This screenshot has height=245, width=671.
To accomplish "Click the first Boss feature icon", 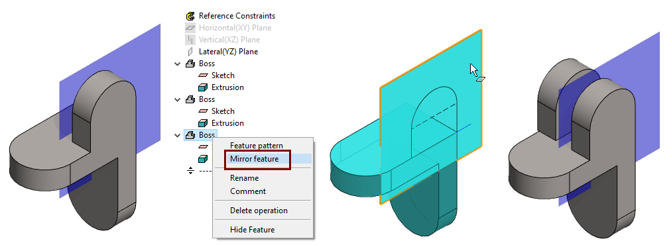I will (190, 64).
